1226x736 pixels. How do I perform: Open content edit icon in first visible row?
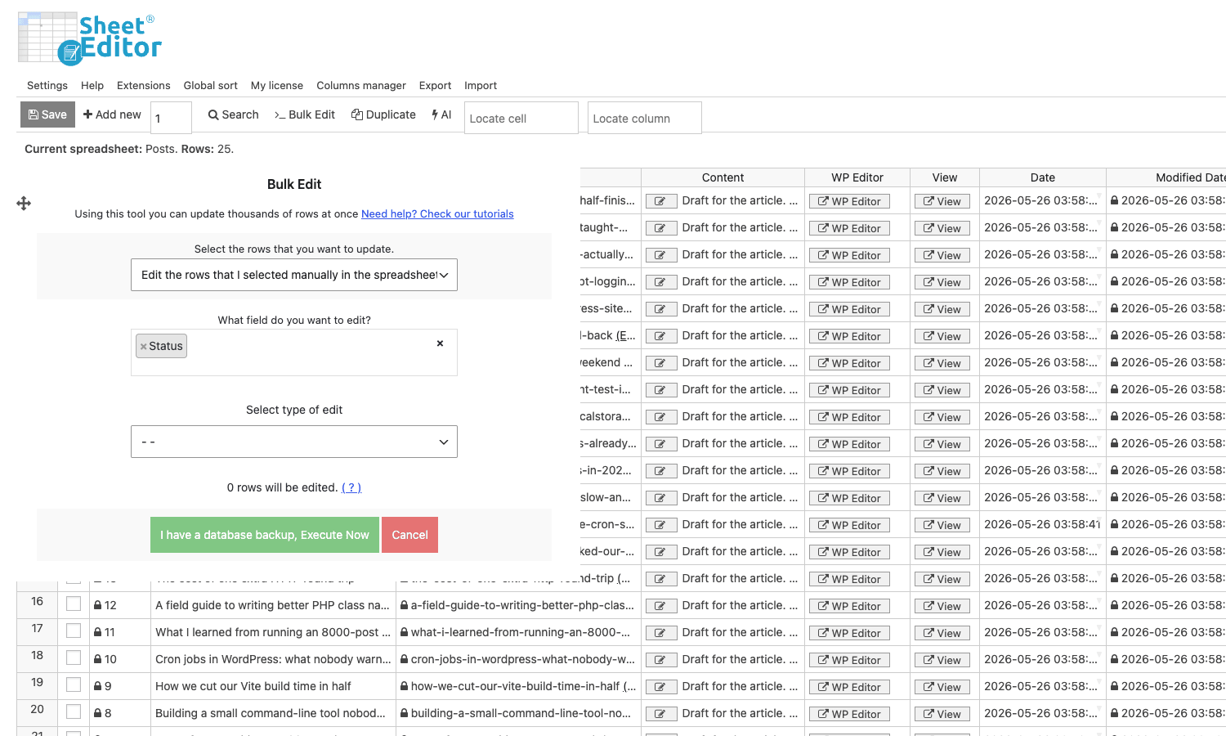point(660,201)
